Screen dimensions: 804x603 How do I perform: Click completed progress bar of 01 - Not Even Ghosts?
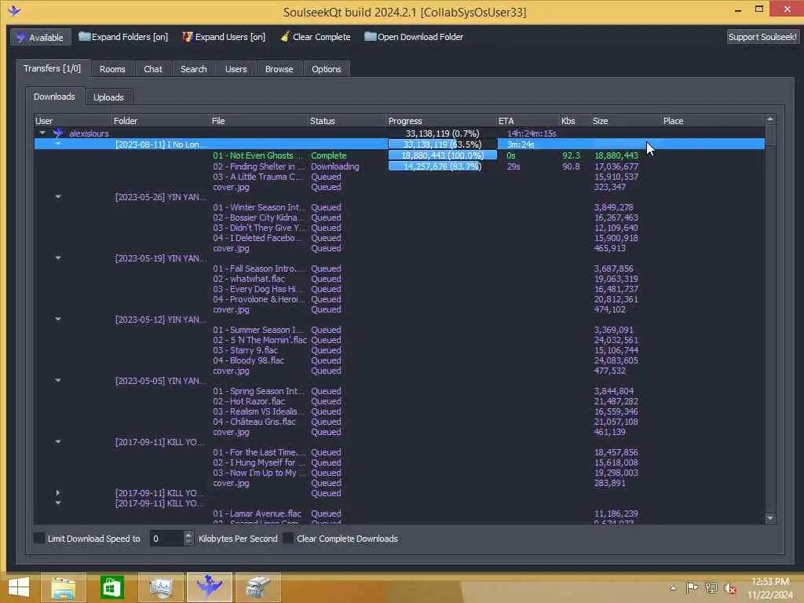click(x=442, y=155)
